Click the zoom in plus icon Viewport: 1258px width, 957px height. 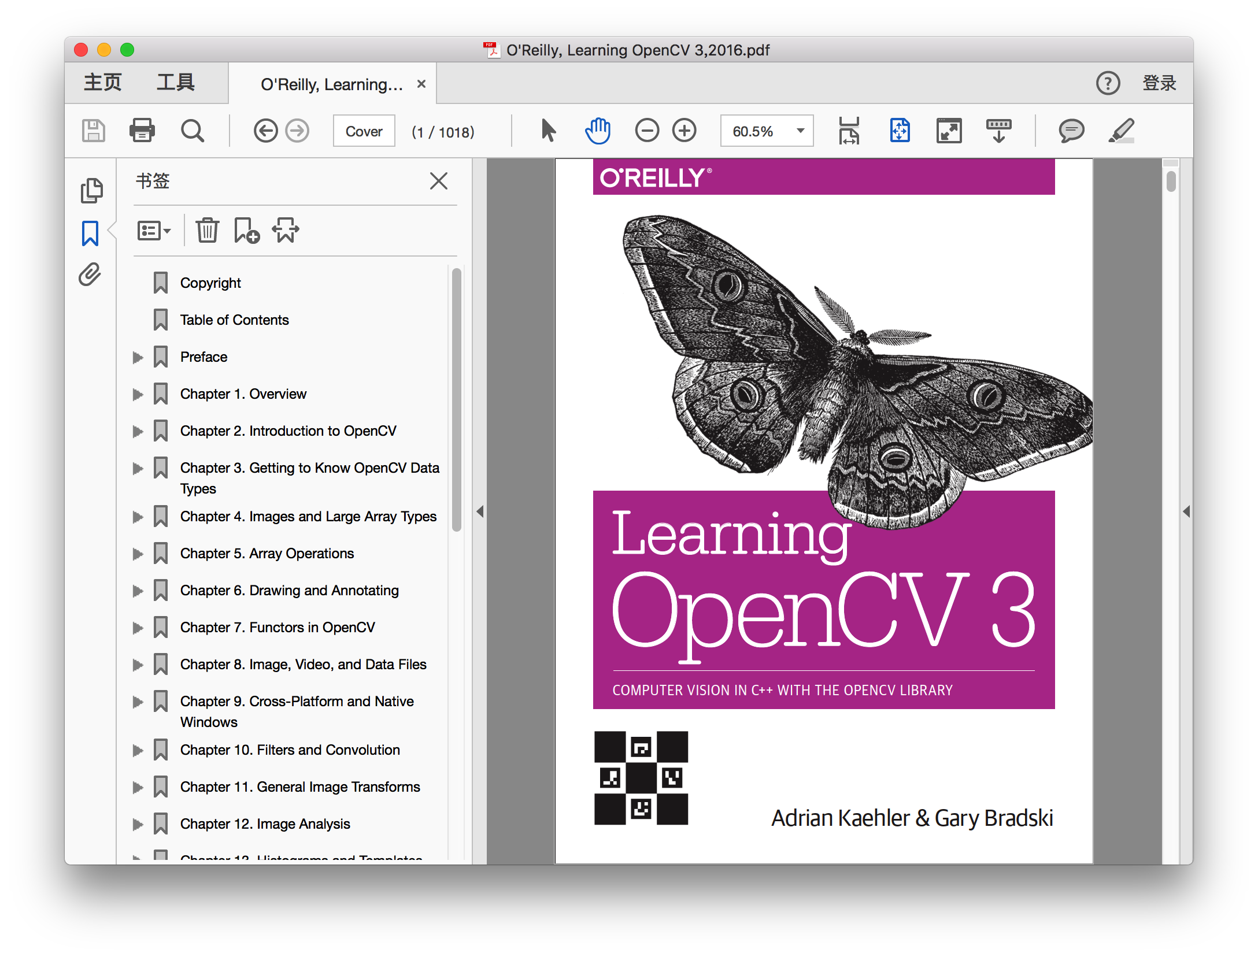(x=684, y=131)
